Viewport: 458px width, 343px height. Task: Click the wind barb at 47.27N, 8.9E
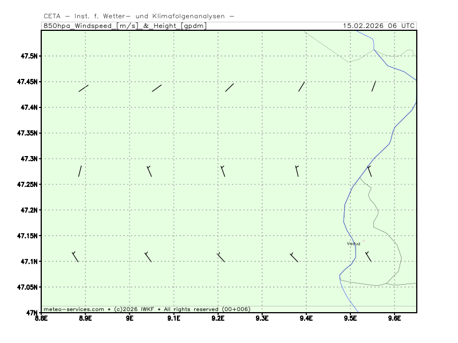pyautogui.click(x=80, y=171)
